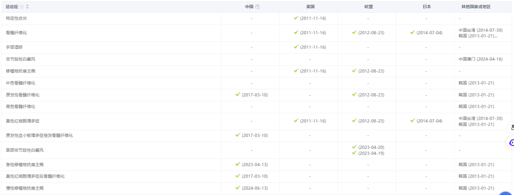Click the partially hidden floating icon above the assistant
Image resolution: width=514 pixels, height=195 pixels.
click(x=512, y=127)
